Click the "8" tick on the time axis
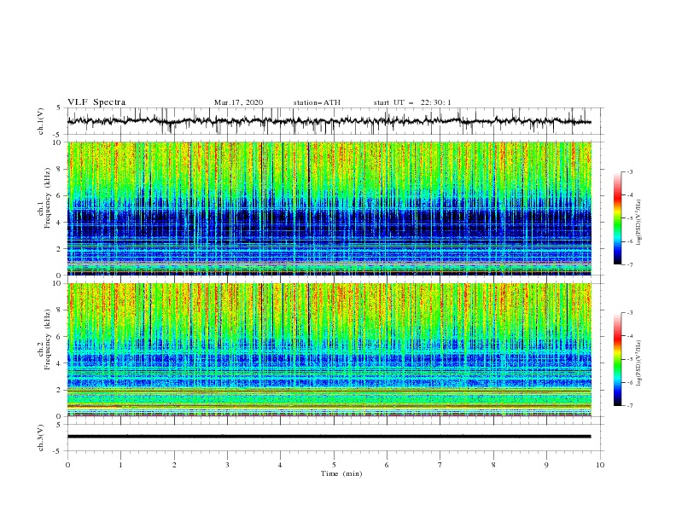The image size is (676, 522). pyautogui.click(x=493, y=465)
